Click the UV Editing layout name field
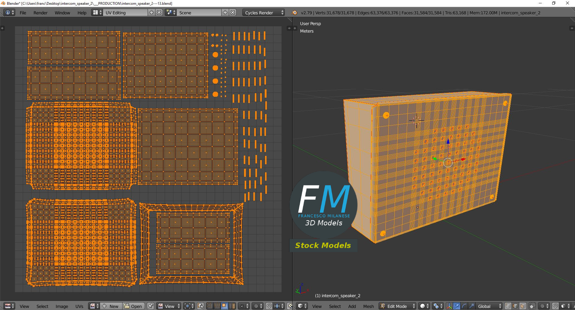Viewport: 575px width, 310px height. pyautogui.click(x=125, y=13)
